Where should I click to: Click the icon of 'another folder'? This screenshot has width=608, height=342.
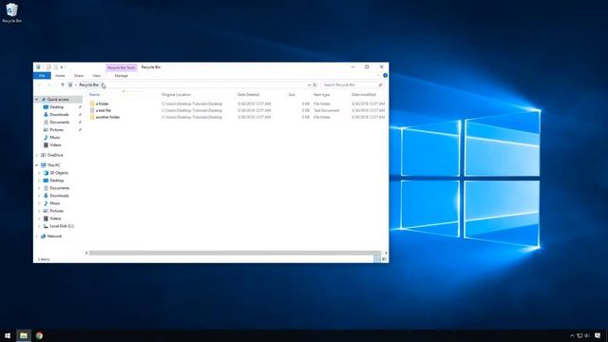[x=92, y=117]
